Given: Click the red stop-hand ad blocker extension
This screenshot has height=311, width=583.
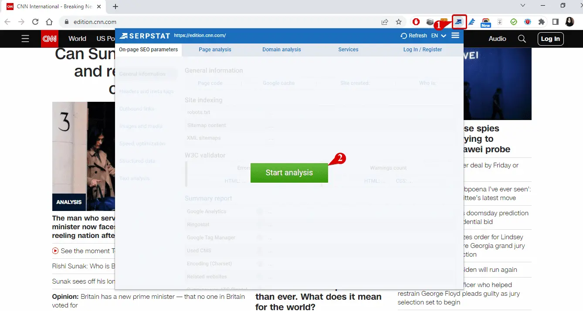Looking at the screenshot, I should [x=416, y=22].
